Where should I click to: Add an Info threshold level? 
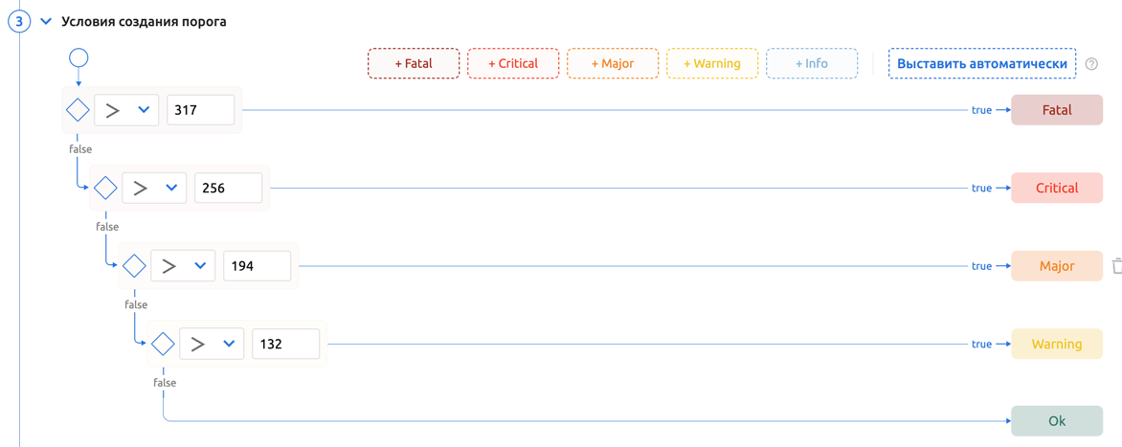pos(812,64)
